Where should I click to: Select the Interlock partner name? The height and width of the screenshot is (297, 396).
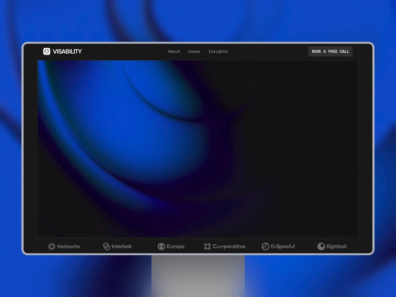pyautogui.click(x=122, y=246)
